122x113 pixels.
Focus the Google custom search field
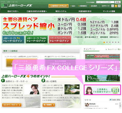[105, 2]
